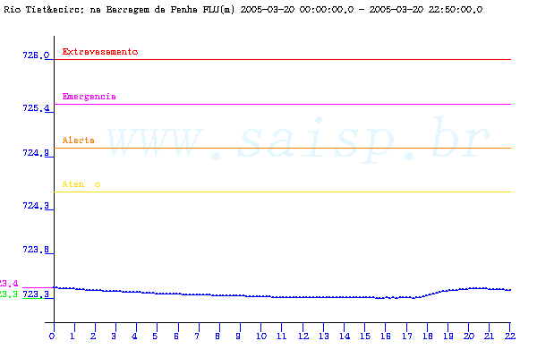Click the hour 4 label on x-axis

tap(134, 337)
